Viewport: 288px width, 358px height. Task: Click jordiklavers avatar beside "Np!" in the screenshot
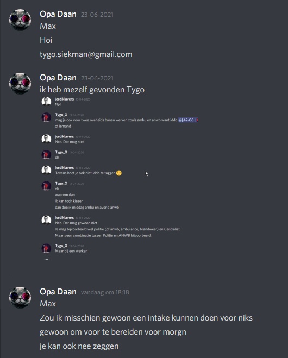tap(46, 102)
